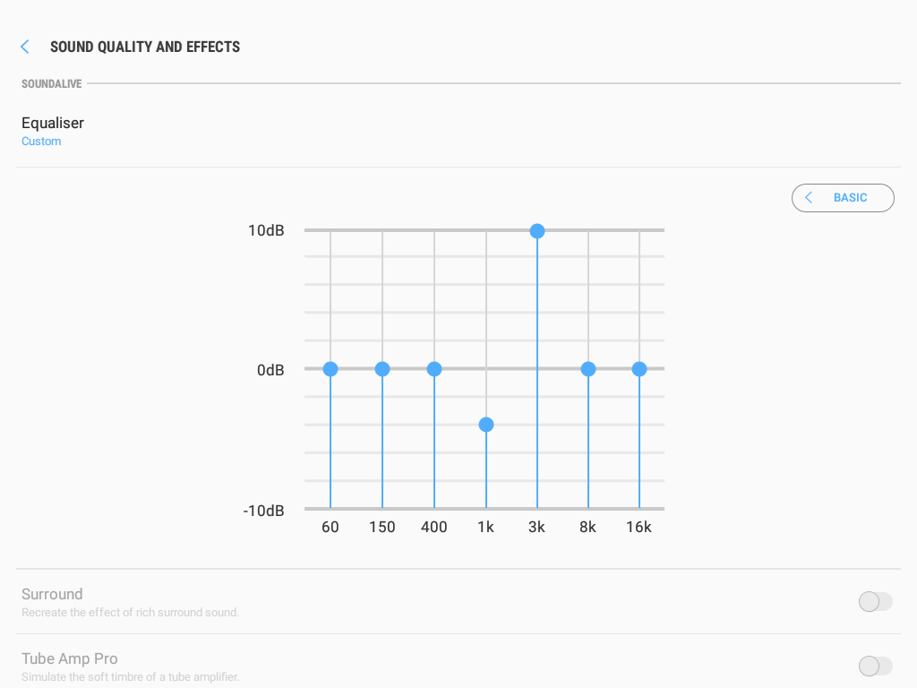Viewport: 917px width, 688px height.
Task: Click the blue Custom preset label
Action: 41,141
